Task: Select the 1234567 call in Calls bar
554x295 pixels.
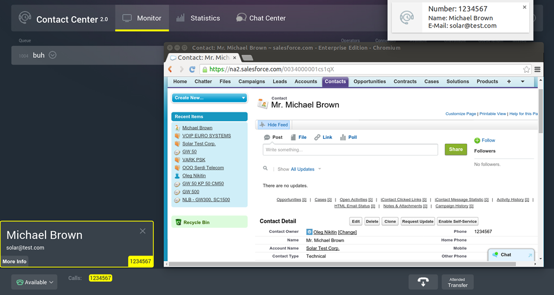Action: (x=100, y=278)
